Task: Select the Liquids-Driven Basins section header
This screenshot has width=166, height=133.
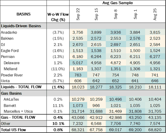Action: tap(21, 26)
